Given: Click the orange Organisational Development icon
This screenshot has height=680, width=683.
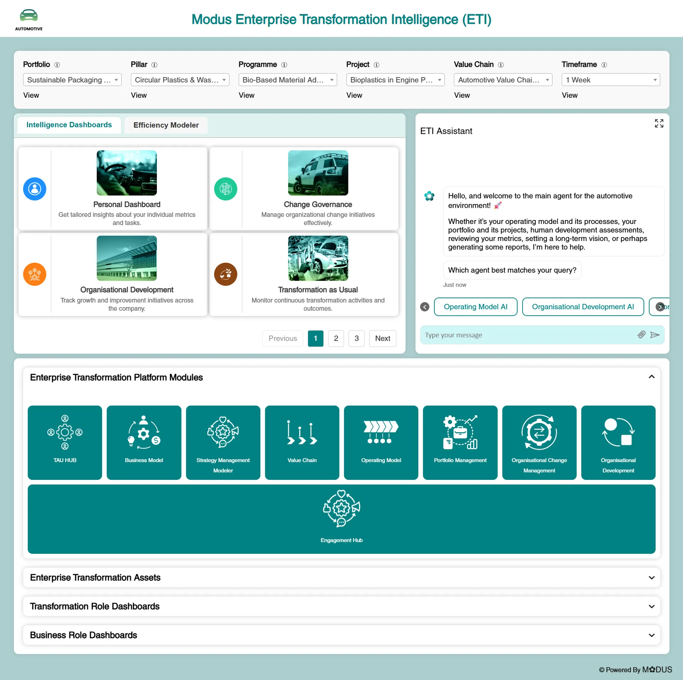Looking at the screenshot, I should (35, 274).
